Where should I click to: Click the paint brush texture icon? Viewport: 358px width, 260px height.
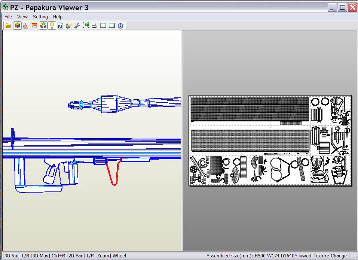[26, 25]
